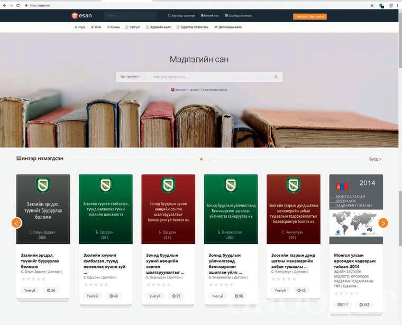The height and width of the screenshot is (325, 402).
Task: Select the first carousel page dot
Action: [197, 159]
